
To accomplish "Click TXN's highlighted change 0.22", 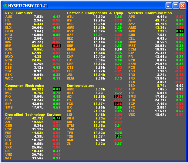I will 118,136.
